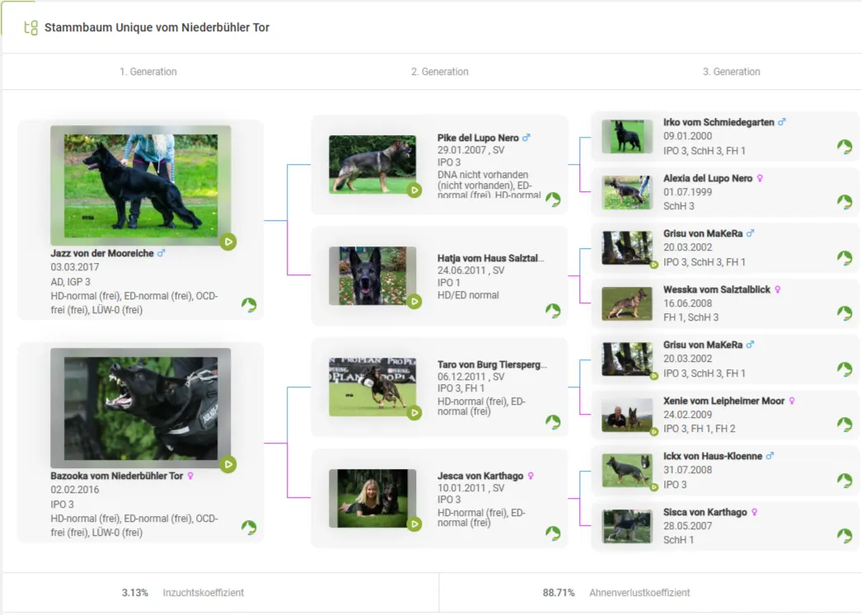The height and width of the screenshot is (615, 862).
Task: Open the Ickx von Haus-Kloenne name link
Action: [712, 456]
